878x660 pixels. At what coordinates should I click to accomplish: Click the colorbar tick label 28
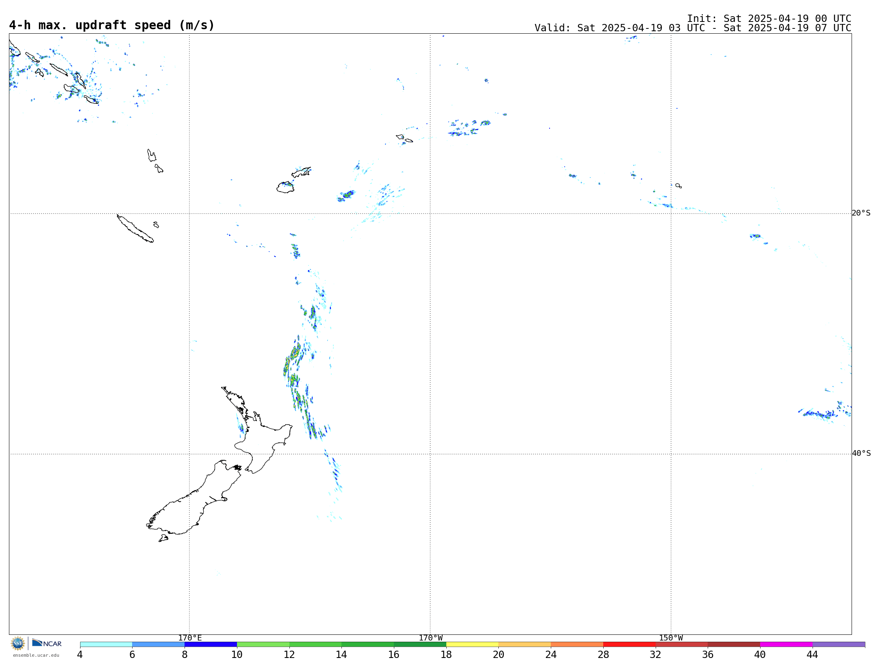603,654
